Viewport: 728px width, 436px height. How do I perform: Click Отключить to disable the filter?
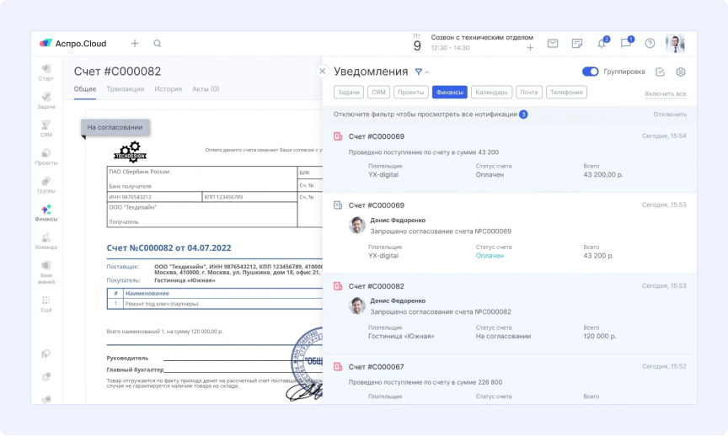pyautogui.click(x=670, y=114)
